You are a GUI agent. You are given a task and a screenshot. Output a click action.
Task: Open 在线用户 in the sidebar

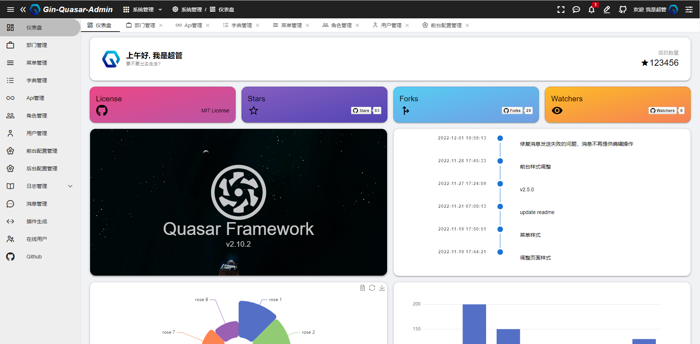(40, 239)
